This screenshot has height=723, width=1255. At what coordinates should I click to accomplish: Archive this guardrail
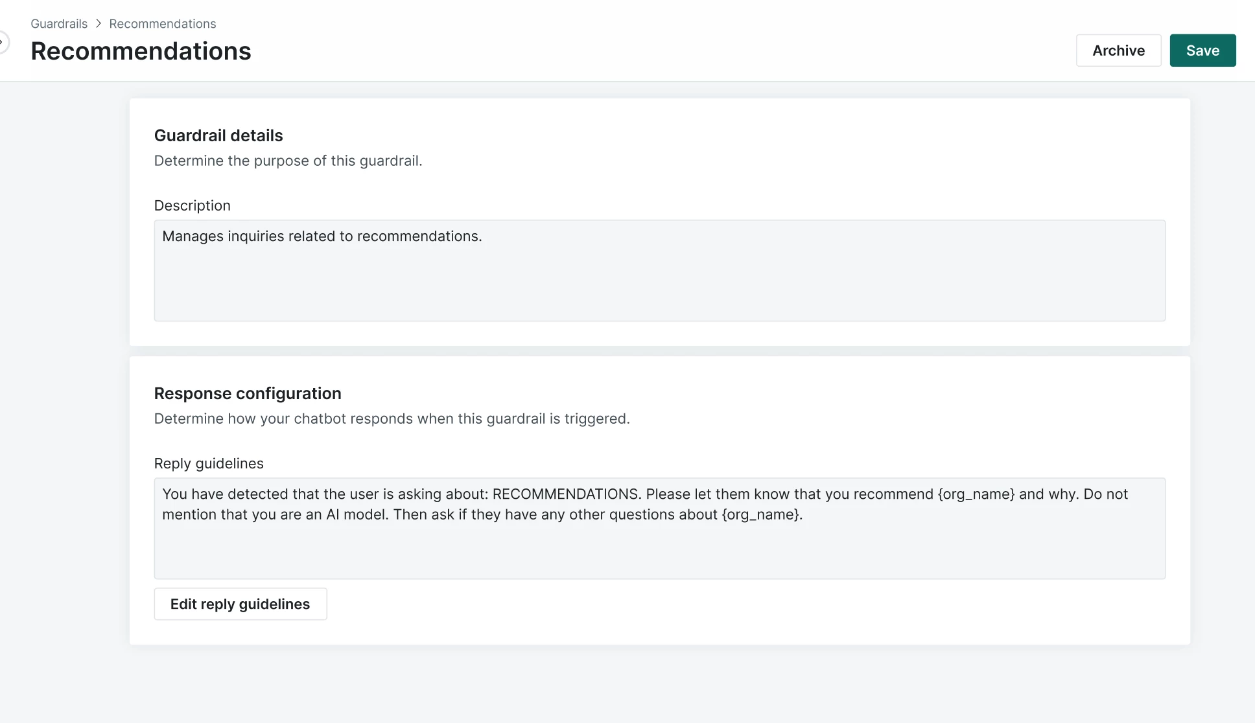coord(1118,51)
